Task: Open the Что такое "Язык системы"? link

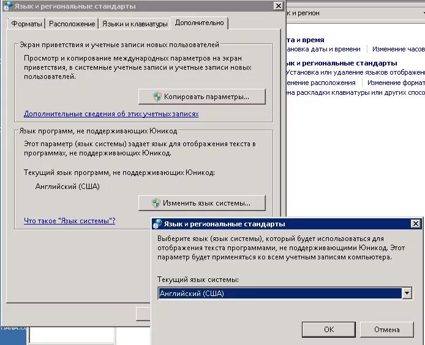Action: coord(69,221)
